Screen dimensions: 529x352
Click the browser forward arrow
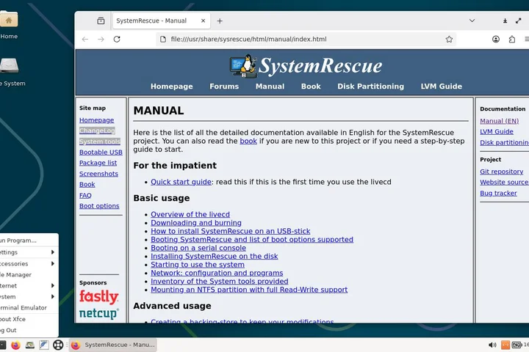(101, 40)
